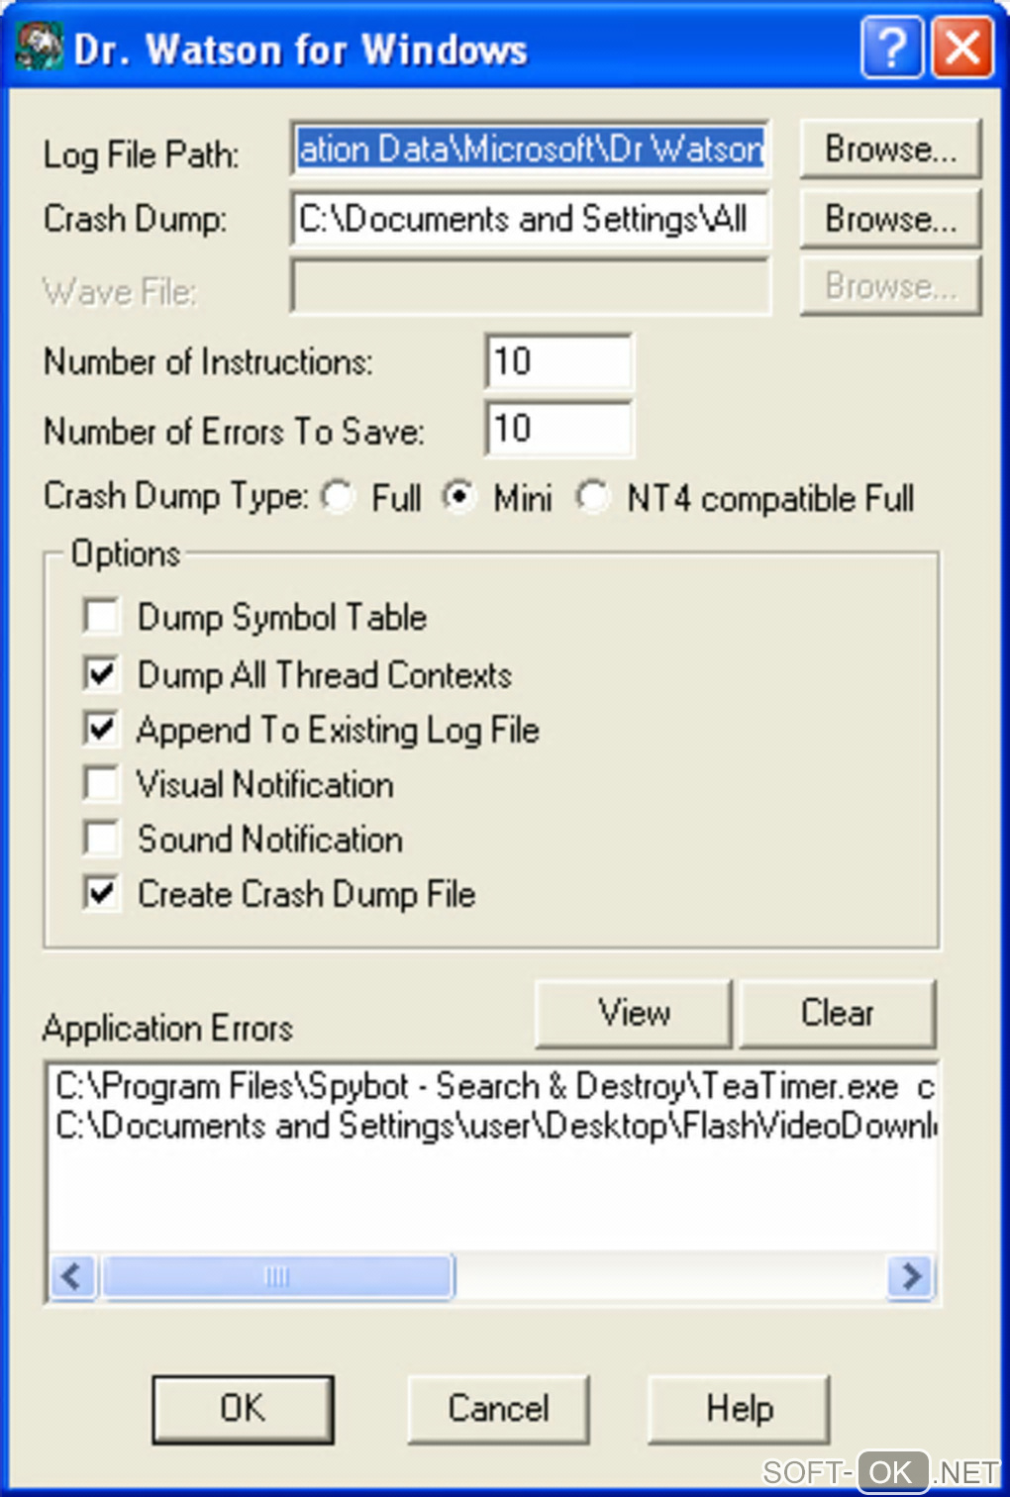Browse for the Log File Path
Image resolution: width=1010 pixels, height=1497 pixels.
pos(890,149)
